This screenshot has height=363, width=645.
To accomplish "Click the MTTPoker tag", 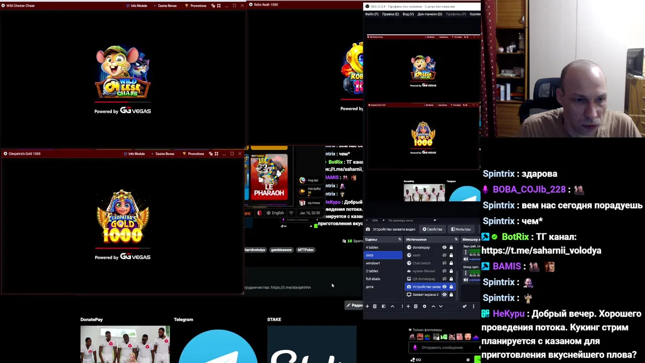I will (x=305, y=250).
